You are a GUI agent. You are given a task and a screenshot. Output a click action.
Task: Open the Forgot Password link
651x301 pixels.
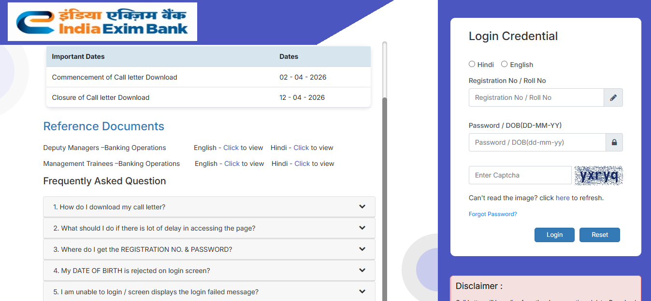tap(492, 214)
